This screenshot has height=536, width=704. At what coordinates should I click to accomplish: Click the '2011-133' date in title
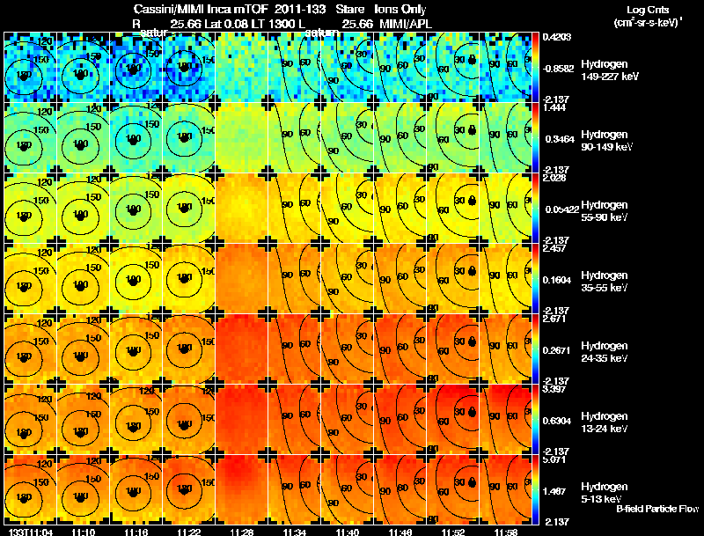click(x=300, y=10)
